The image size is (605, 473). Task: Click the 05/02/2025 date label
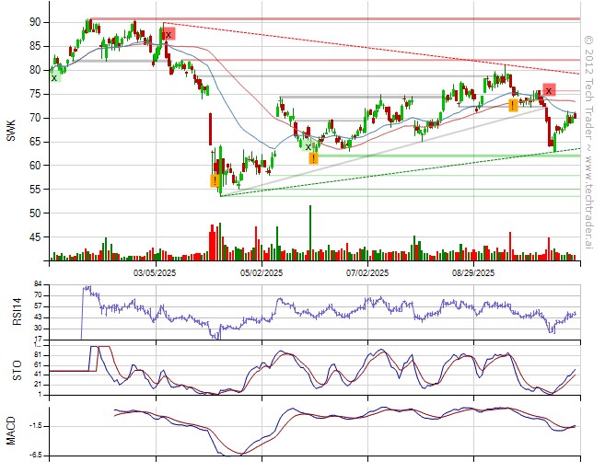coord(261,273)
